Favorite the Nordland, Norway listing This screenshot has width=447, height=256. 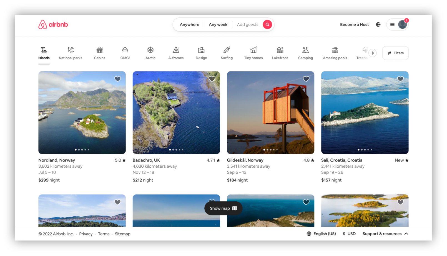(118, 79)
